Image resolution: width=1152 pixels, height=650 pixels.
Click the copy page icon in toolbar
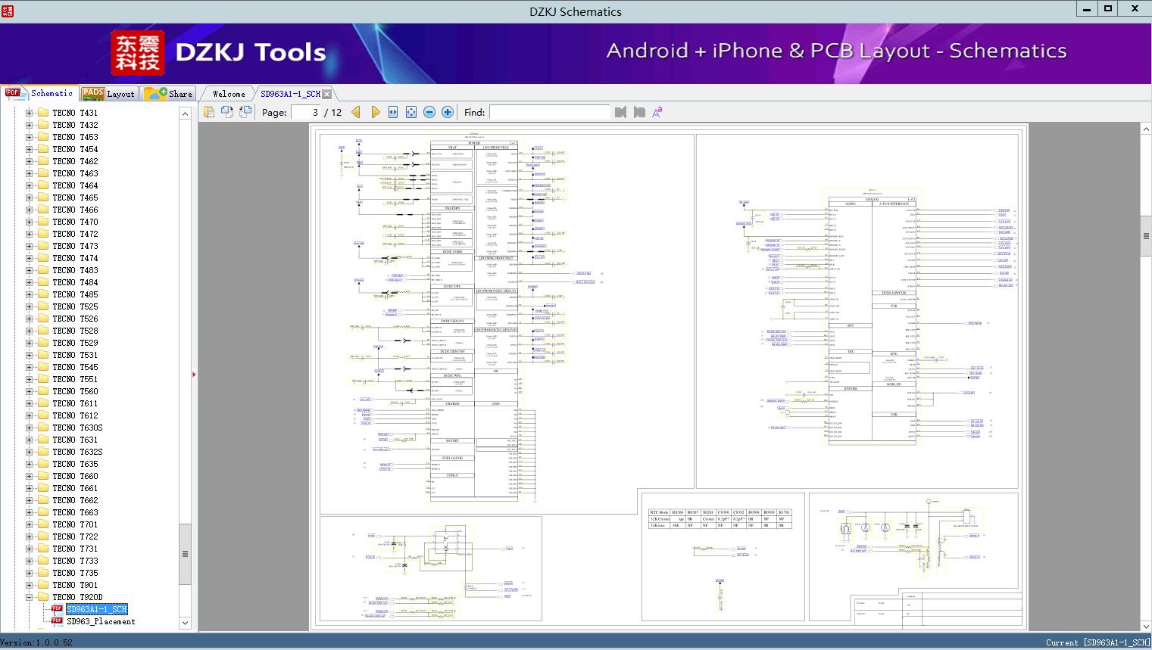click(209, 112)
